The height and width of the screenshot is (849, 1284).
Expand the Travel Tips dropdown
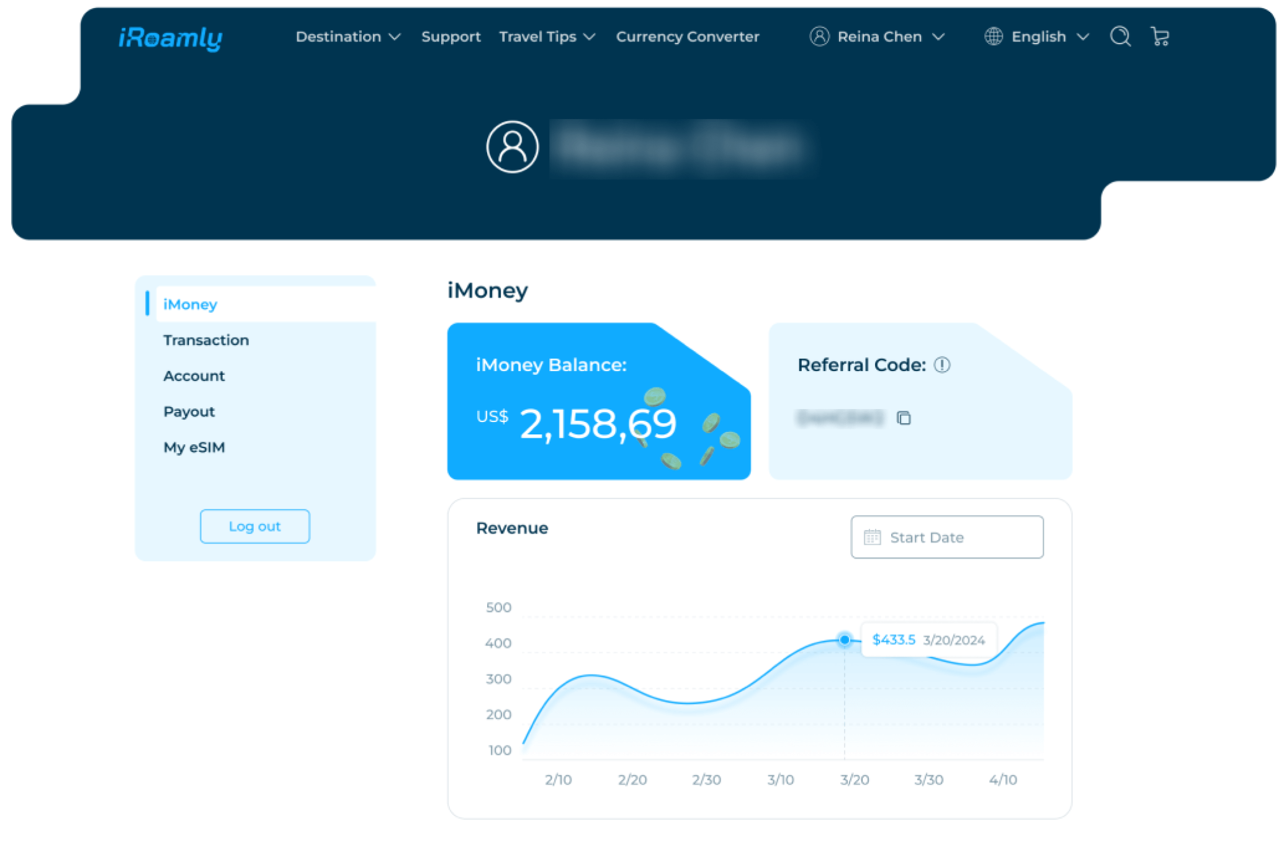[x=547, y=37]
